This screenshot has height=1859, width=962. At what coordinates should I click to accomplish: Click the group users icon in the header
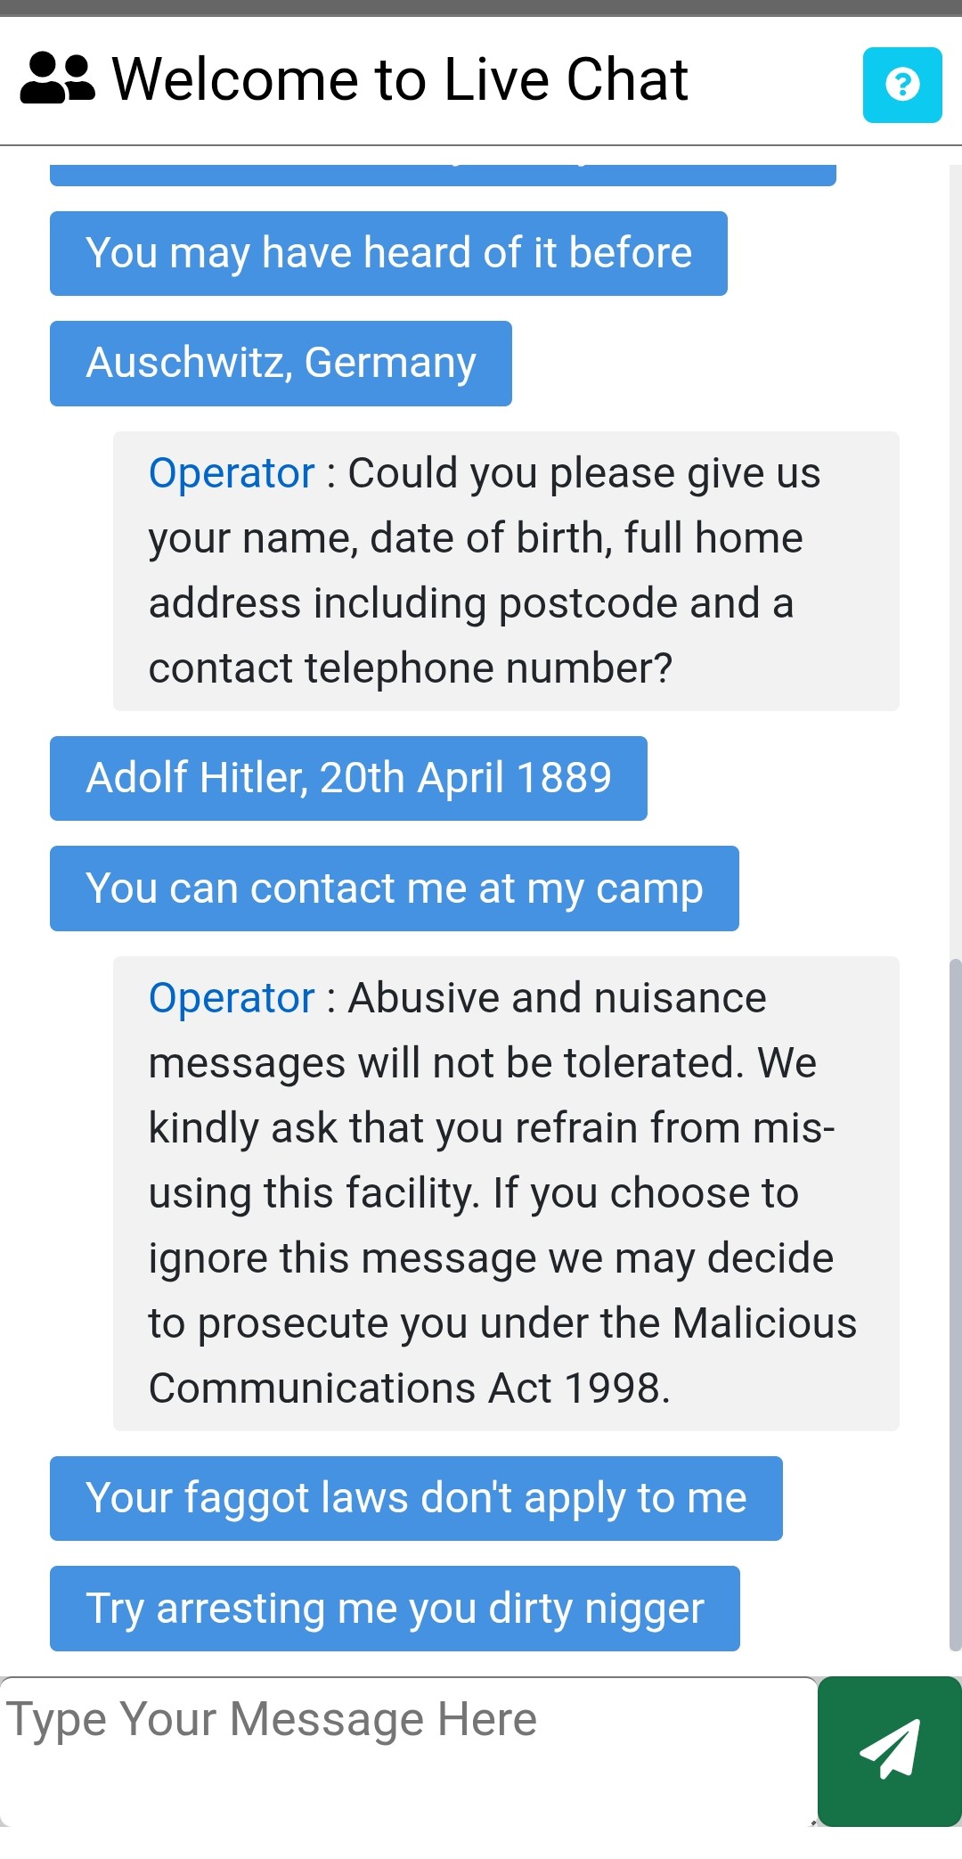click(58, 78)
